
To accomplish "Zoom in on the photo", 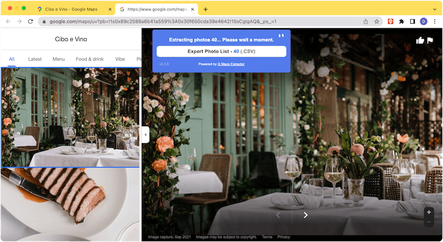I will [429, 212].
